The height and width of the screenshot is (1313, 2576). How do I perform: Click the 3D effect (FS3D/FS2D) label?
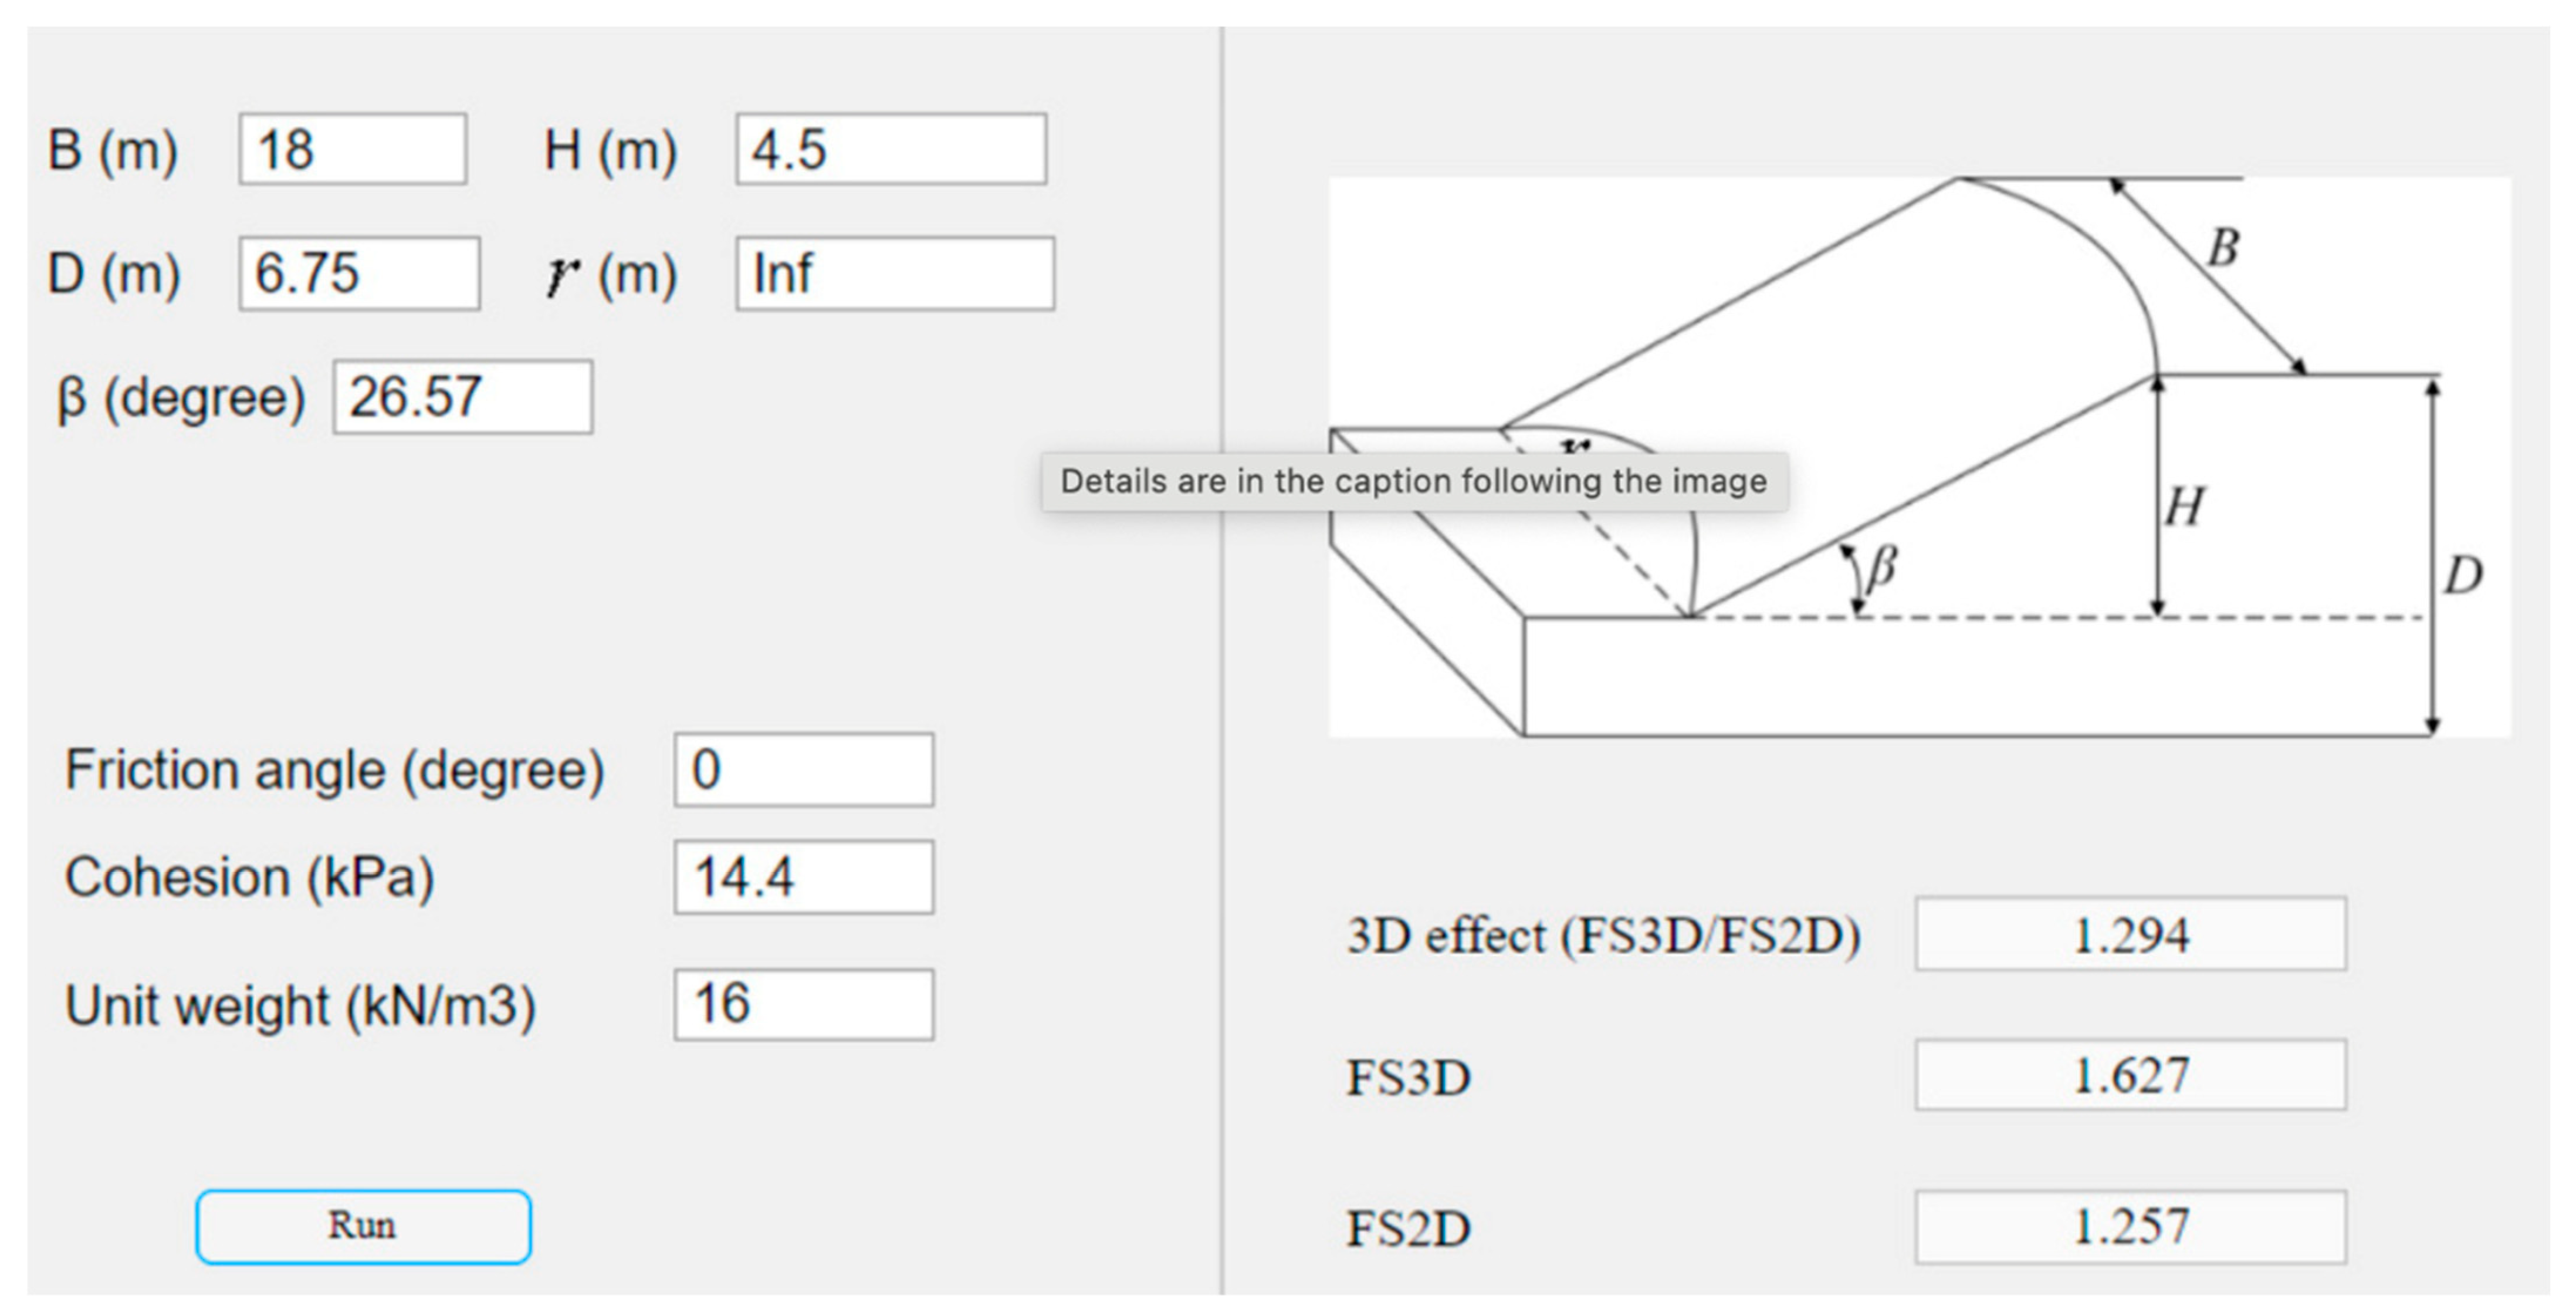click(1603, 936)
